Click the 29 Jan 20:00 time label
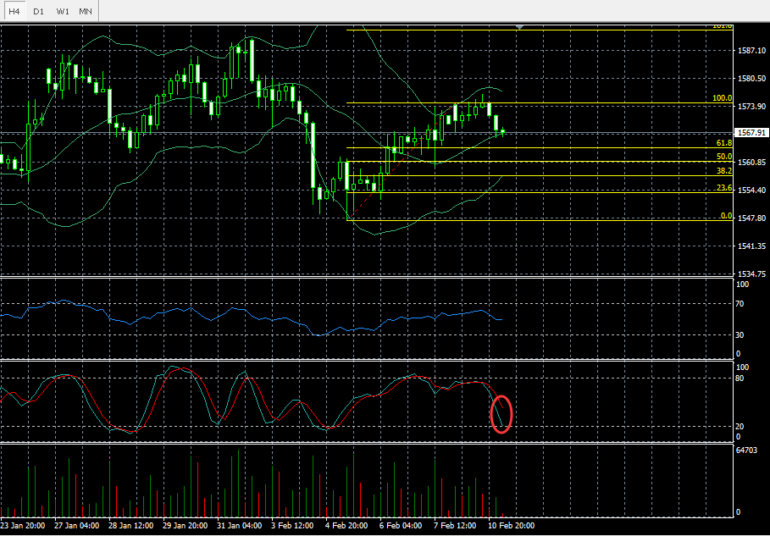This screenshot has width=770, height=536. coord(184,526)
